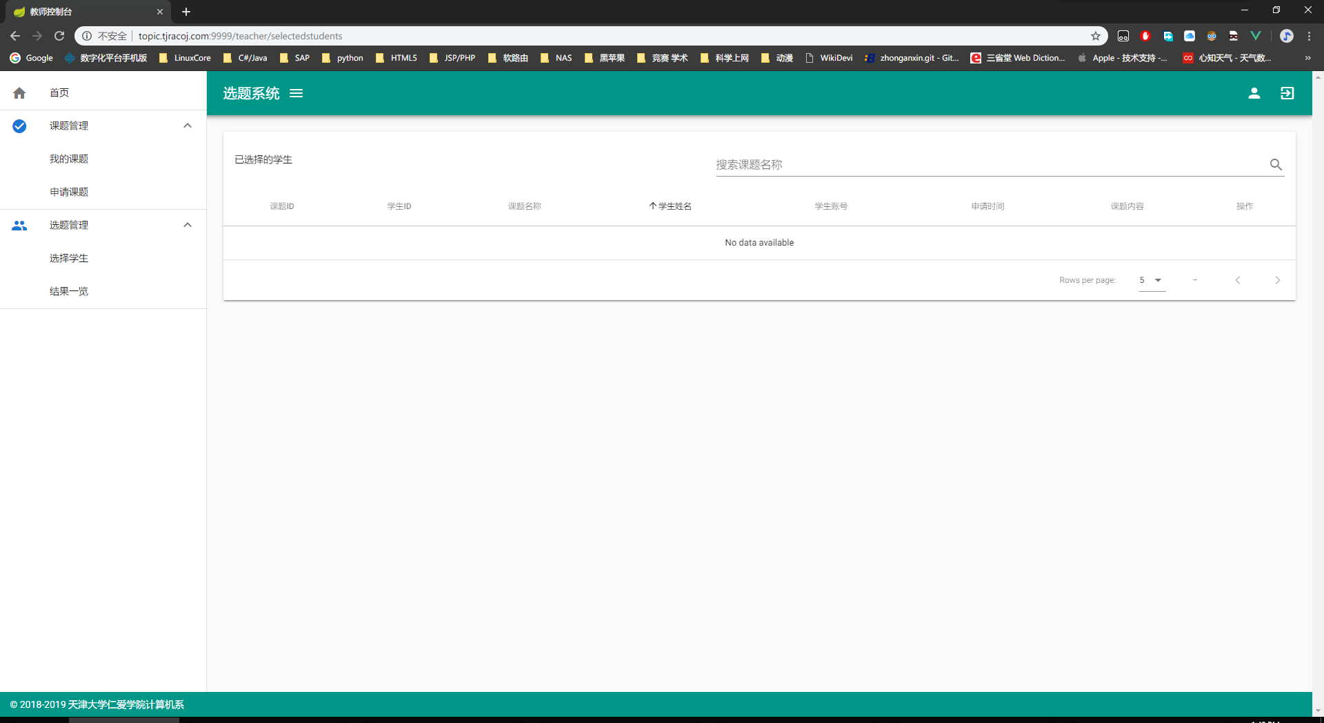This screenshot has width=1324, height=723.
Task: Click the 课题管理 checkmark circle icon
Action: pyautogui.click(x=19, y=126)
